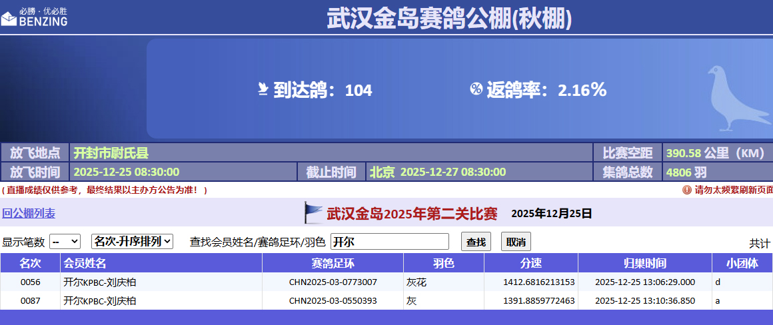This screenshot has height=325, width=773.
Task: Open the 名次-升序排列 sort dropdown
Action: point(132,241)
